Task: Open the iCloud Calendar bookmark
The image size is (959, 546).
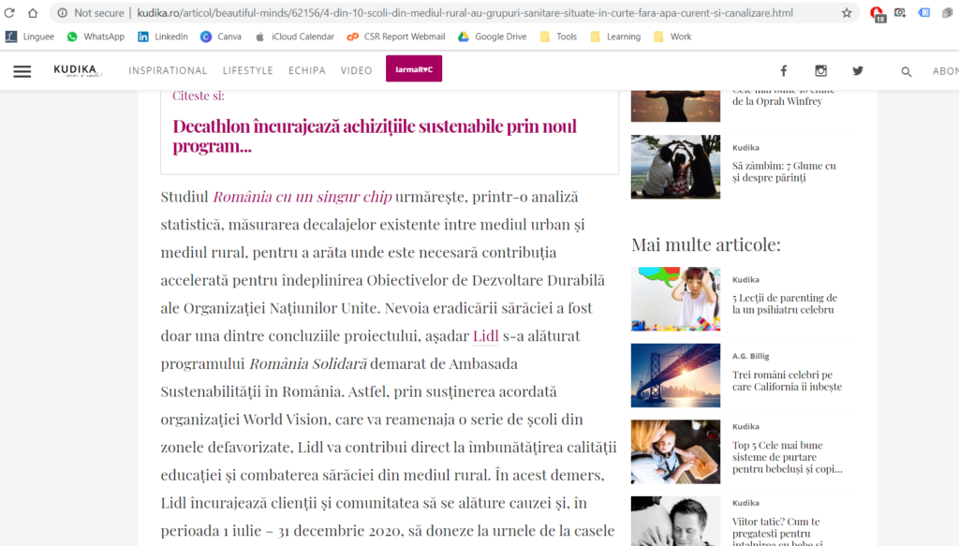Action: click(295, 37)
